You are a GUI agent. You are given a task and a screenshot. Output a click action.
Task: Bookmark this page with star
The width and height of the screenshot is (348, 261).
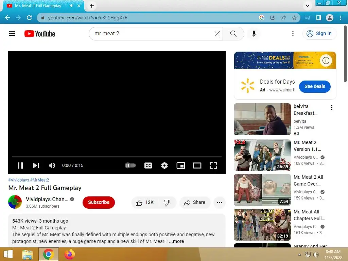tap(294, 18)
